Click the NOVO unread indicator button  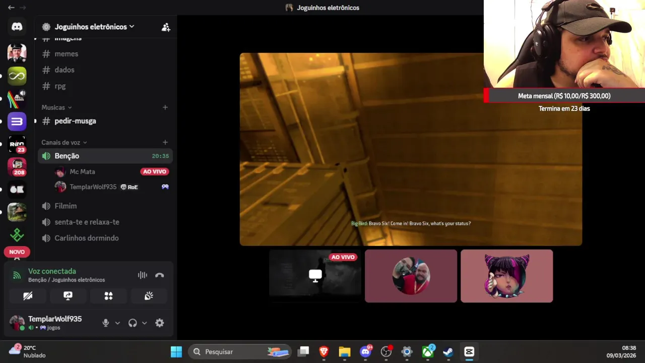click(x=17, y=252)
